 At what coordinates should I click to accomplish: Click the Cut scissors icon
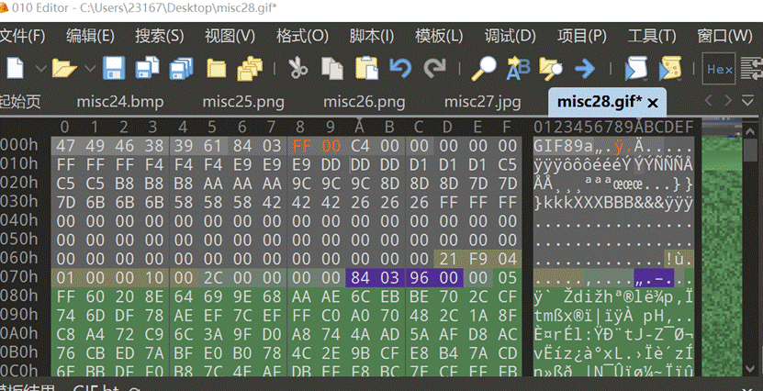(297, 68)
